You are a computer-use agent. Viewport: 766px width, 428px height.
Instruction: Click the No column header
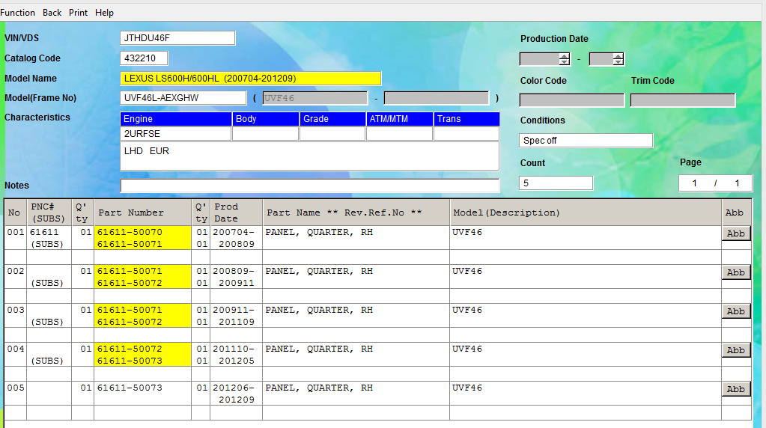(x=15, y=213)
